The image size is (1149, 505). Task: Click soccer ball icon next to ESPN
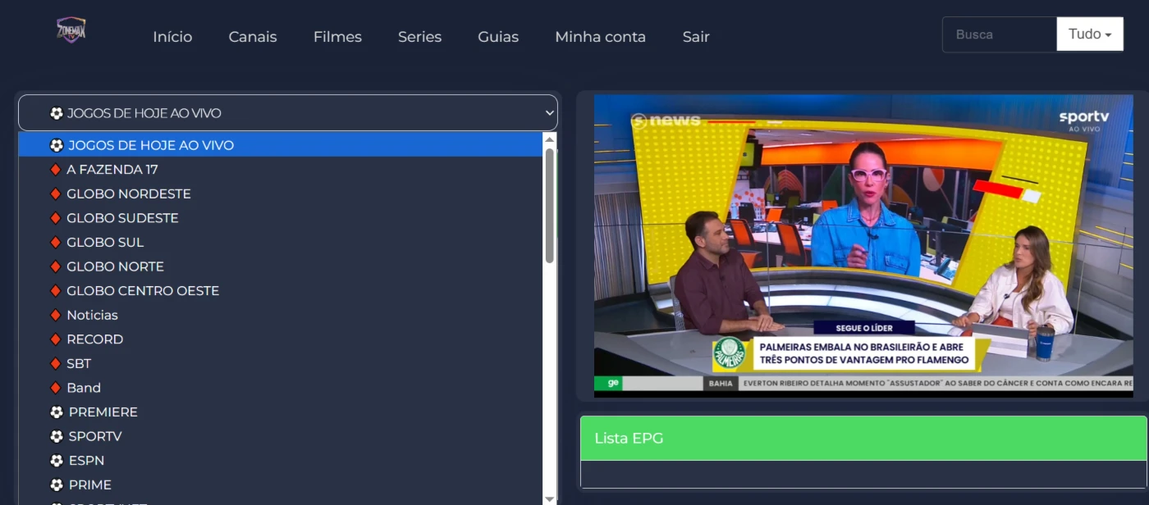pos(57,461)
